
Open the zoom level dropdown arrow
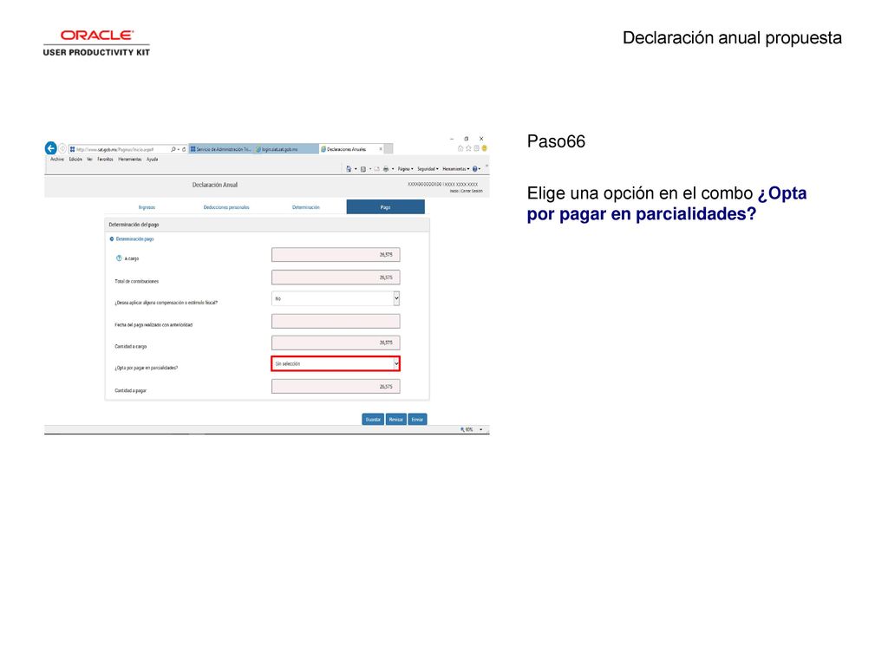480,430
